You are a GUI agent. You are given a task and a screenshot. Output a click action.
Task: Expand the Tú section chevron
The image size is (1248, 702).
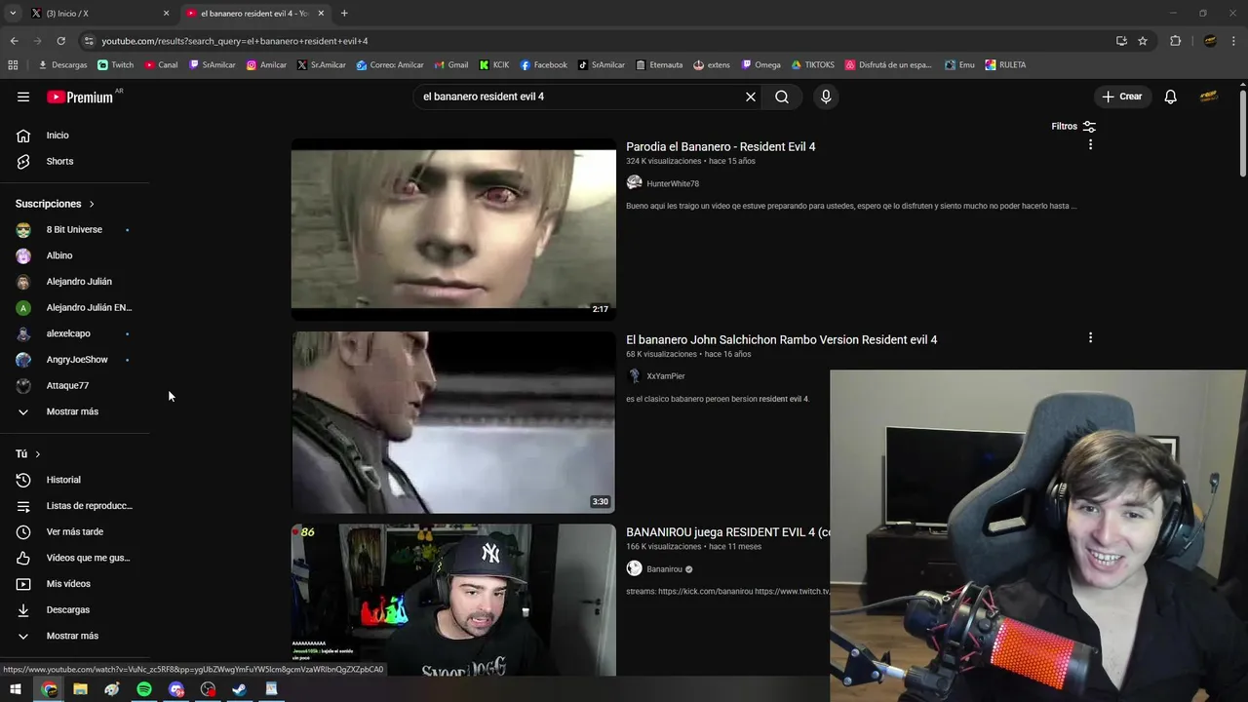(38, 453)
